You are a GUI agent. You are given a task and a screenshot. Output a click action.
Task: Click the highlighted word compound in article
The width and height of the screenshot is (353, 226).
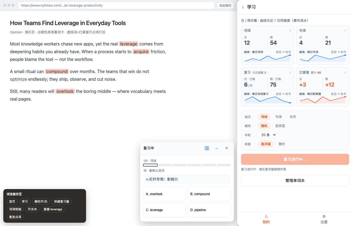pos(57,71)
